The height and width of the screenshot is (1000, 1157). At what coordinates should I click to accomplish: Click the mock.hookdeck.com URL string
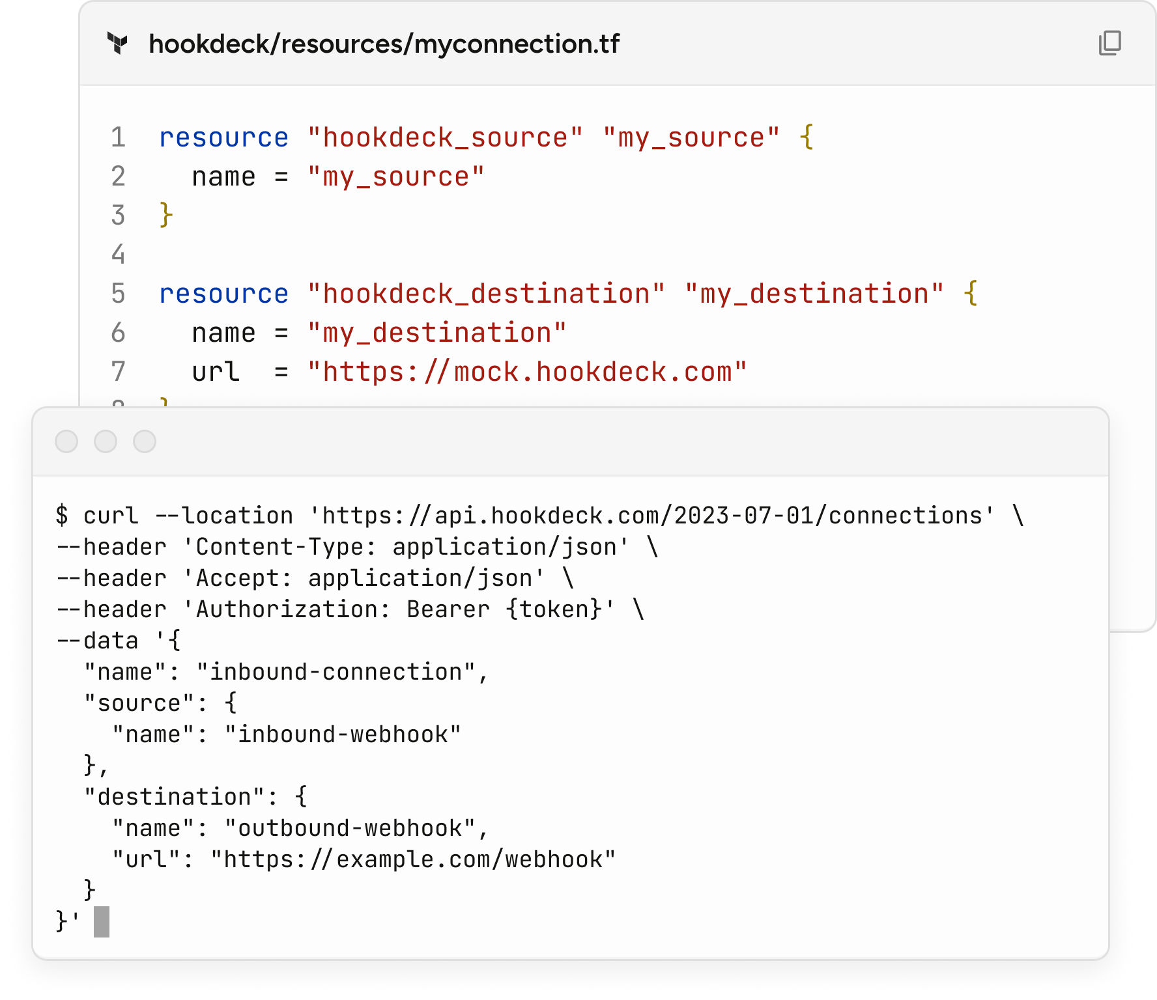[527, 372]
